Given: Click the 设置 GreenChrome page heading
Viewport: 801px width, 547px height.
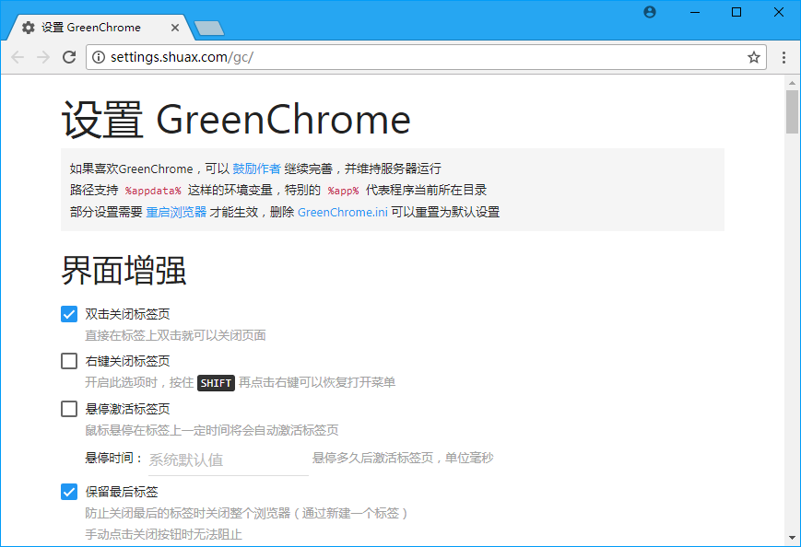Looking at the screenshot, I should click(x=236, y=120).
